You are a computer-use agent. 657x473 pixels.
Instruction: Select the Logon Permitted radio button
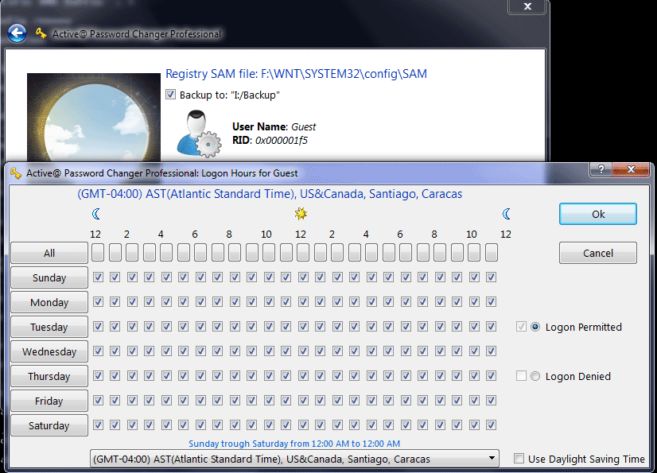click(535, 327)
